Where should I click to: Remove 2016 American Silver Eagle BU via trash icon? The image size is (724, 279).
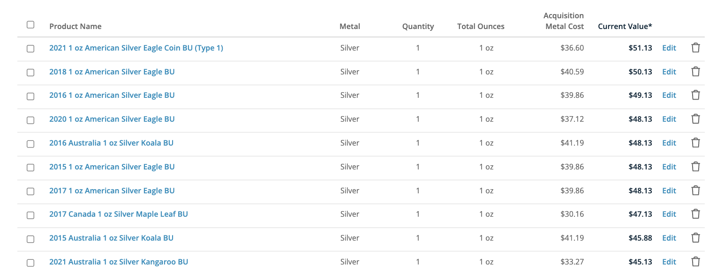695,95
